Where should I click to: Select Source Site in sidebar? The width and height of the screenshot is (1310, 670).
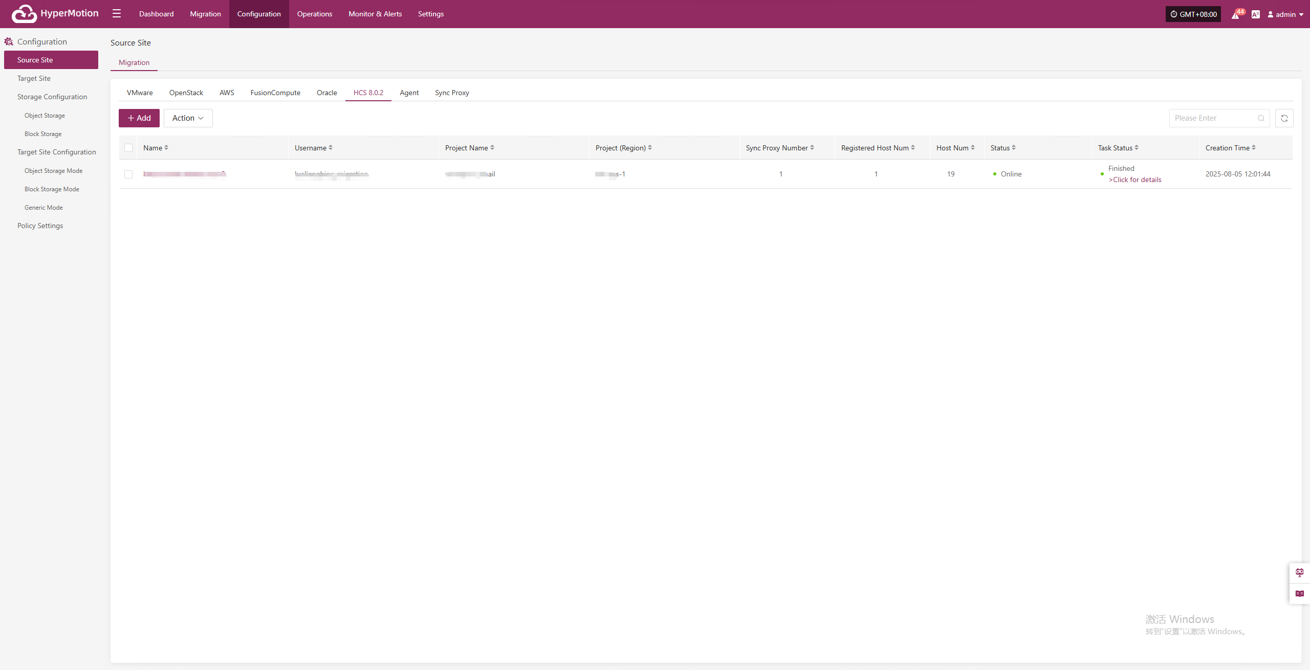pos(51,60)
